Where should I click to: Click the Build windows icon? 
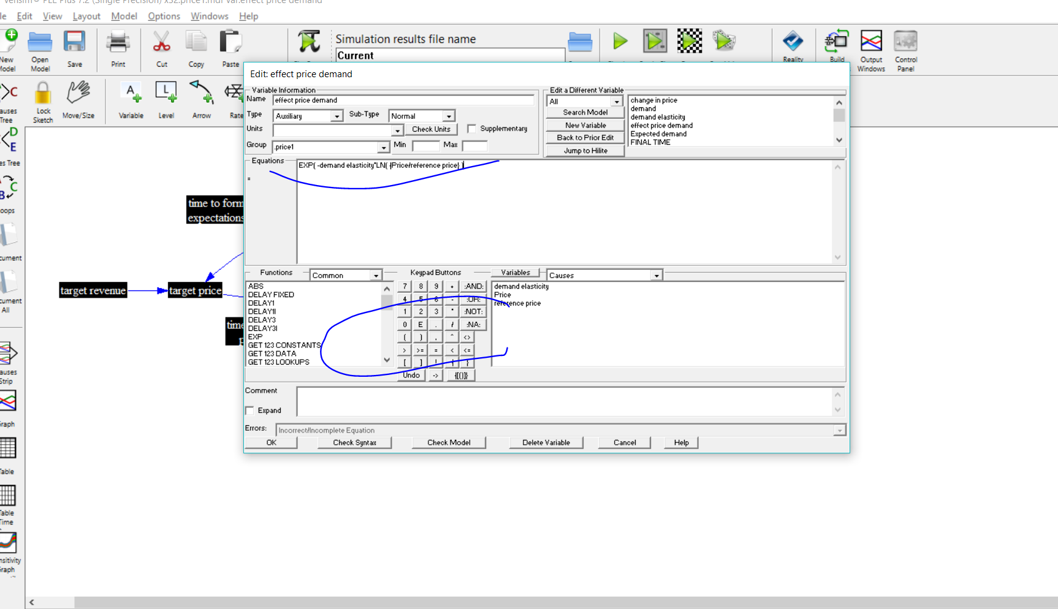coord(837,42)
